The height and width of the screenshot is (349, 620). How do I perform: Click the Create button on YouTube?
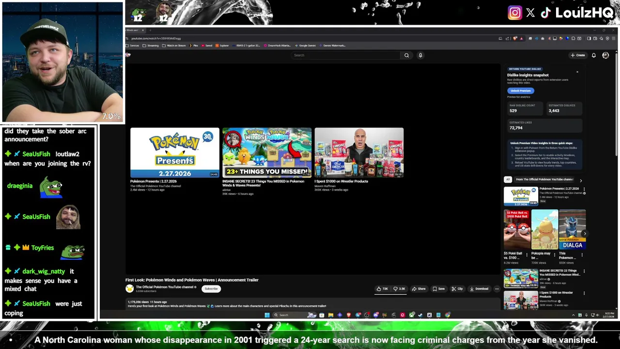[578, 55]
